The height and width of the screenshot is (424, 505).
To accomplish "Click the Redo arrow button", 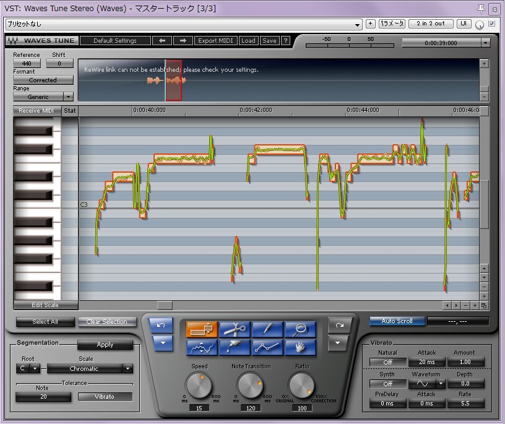I will (340, 326).
